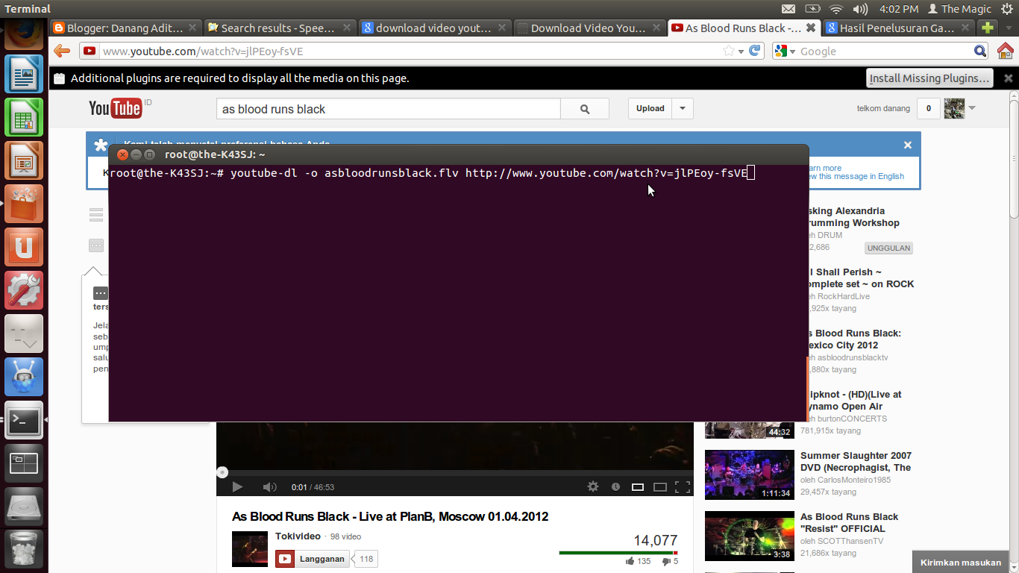Open the telkom danang account name
Image resolution: width=1019 pixels, height=573 pixels.
(883, 109)
